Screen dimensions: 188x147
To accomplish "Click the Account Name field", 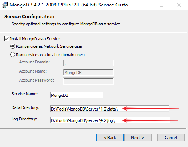I will pos(88,72).
